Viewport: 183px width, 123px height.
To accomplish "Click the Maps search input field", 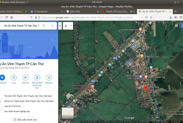I will tap(22, 26).
